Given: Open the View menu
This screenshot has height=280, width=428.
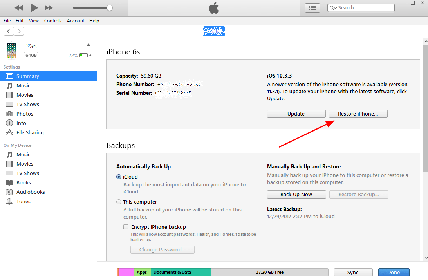Looking at the screenshot, I should tap(34, 21).
